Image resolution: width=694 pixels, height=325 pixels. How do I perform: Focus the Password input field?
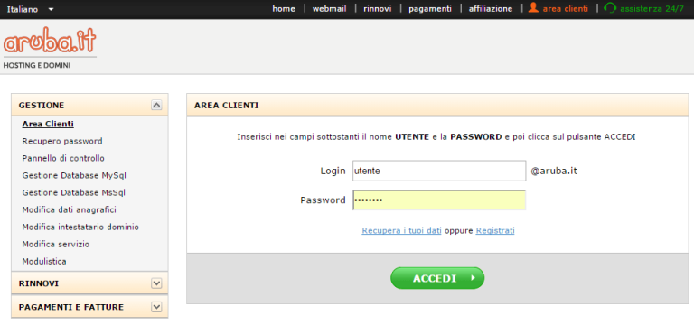439,200
